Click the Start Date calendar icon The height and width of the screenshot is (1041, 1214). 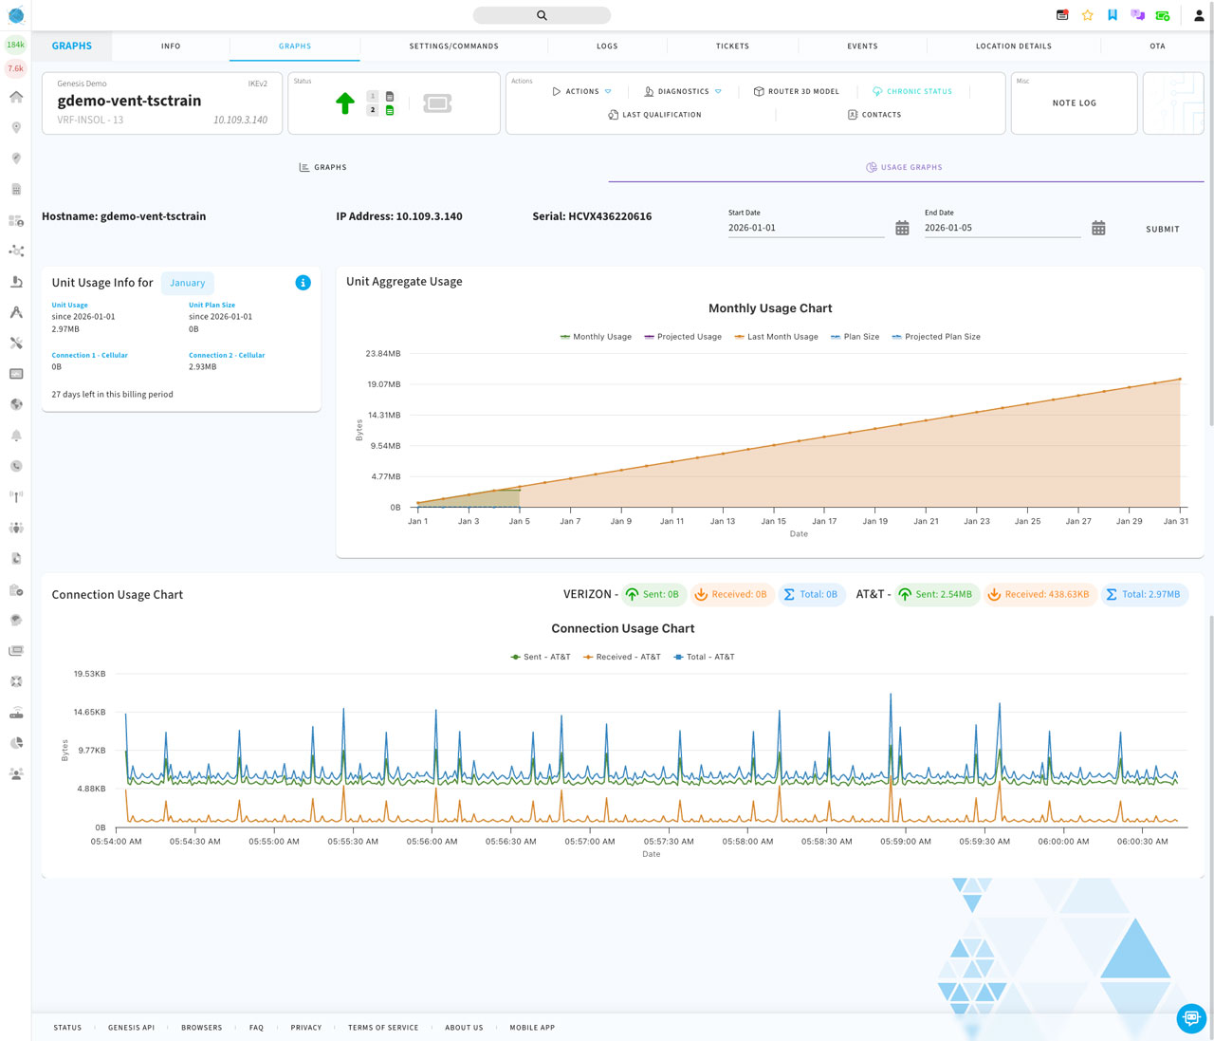click(902, 229)
